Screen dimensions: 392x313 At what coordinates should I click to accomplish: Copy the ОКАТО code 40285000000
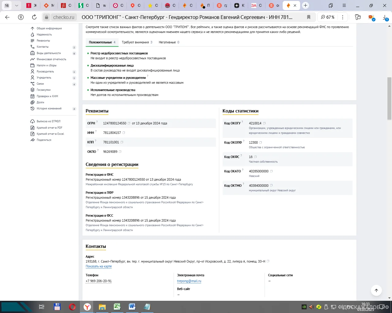click(271, 171)
